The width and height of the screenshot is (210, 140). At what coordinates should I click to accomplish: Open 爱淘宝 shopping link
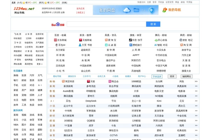[111, 40]
